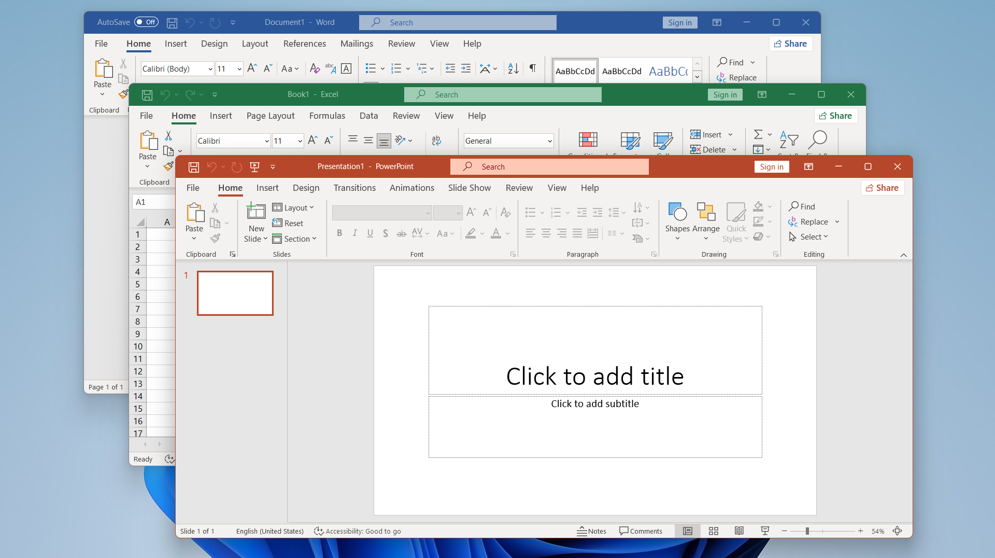
Task: Click PowerPoint's Save icon in title bar
Action: (x=194, y=167)
